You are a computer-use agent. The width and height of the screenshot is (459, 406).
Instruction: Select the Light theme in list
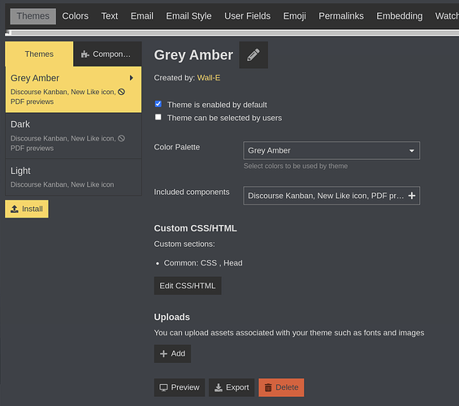click(73, 177)
